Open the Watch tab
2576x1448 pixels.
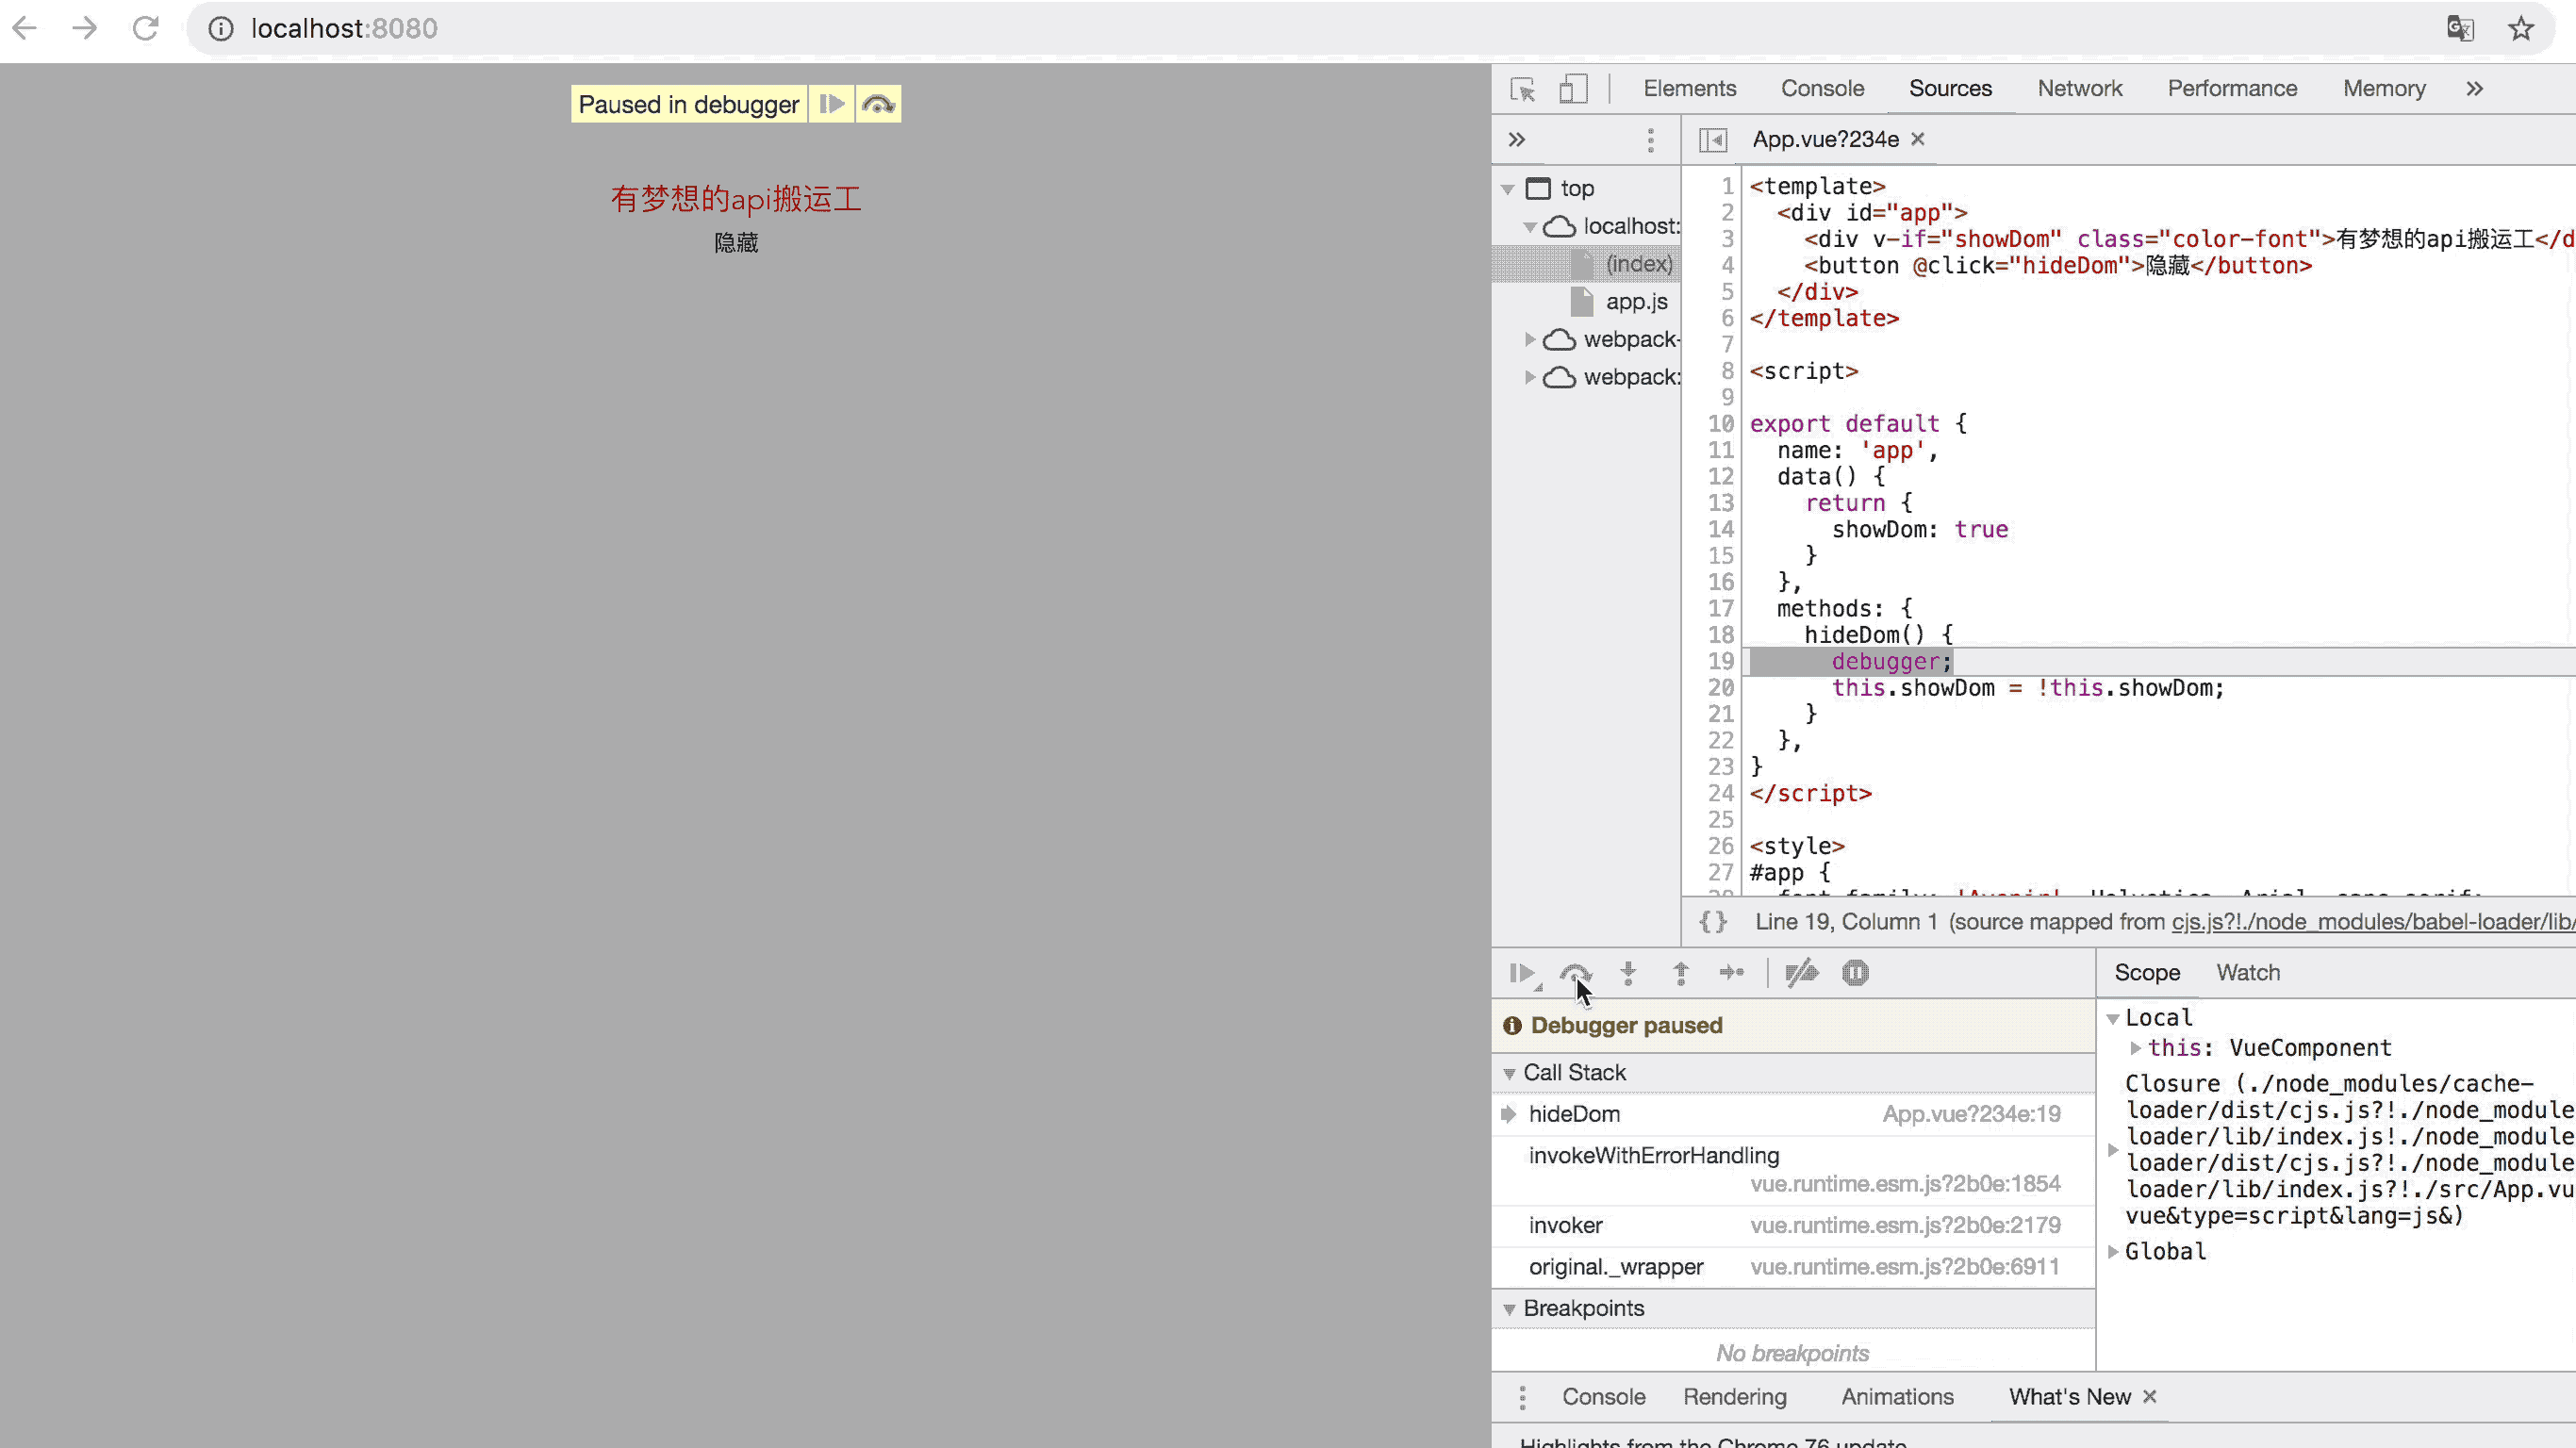pyautogui.click(x=2247, y=973)
